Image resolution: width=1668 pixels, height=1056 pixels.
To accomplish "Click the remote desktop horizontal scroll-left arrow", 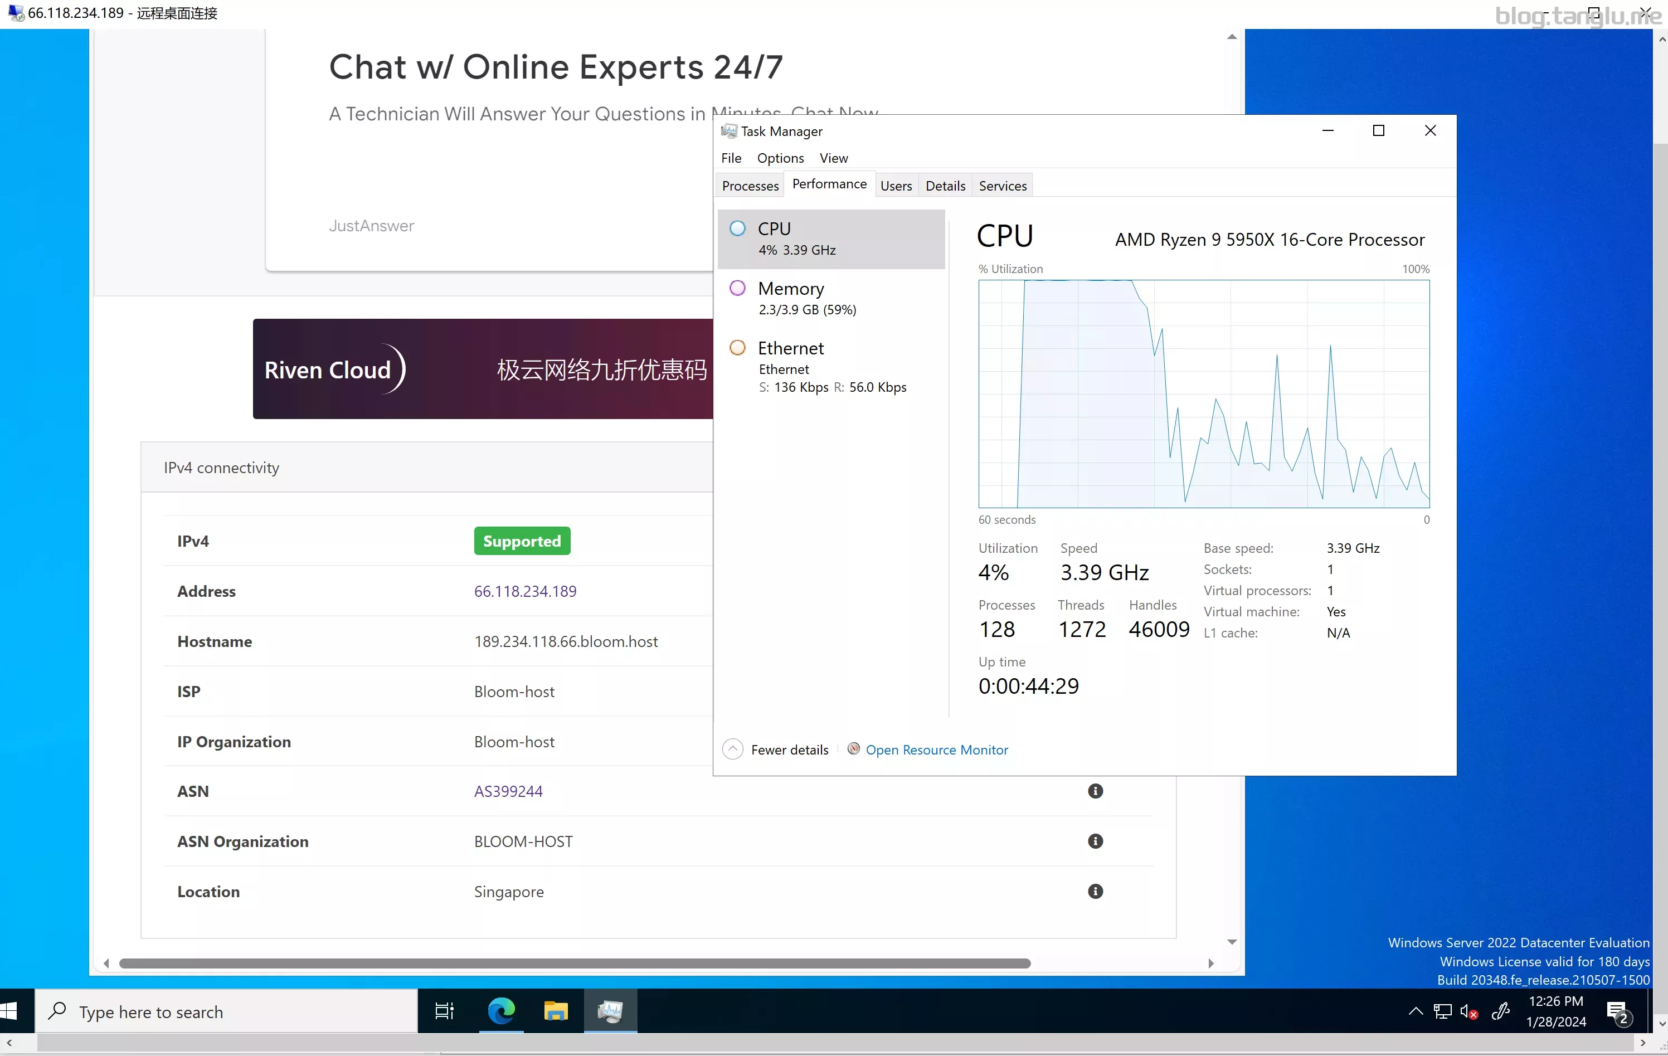I will click(8, 1043).
